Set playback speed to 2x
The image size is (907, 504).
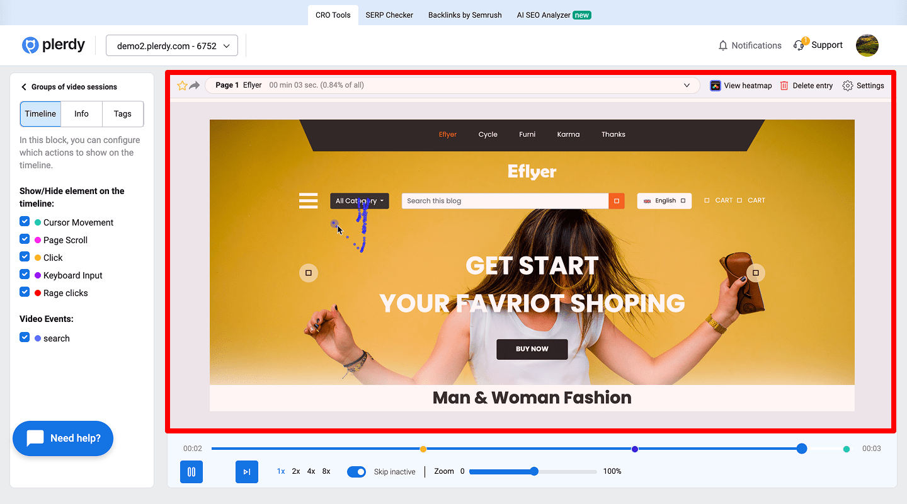(295, 471)
